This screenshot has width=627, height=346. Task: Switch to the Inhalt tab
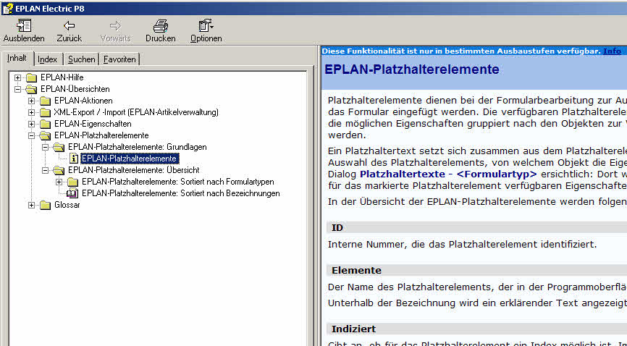tap(17, 59)
